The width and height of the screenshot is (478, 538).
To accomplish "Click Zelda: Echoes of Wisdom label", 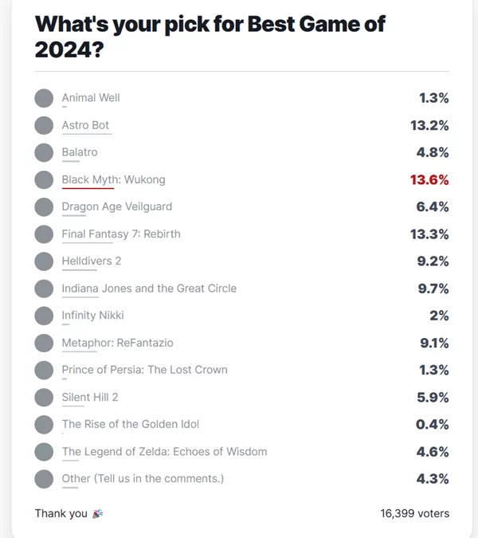I will pyautogui.click(x=165, y=452).
